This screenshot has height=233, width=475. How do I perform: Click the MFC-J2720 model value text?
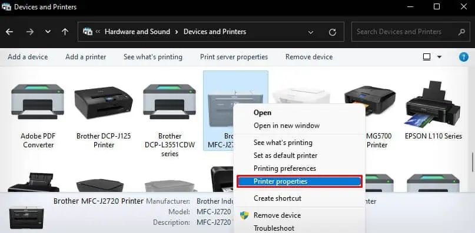[214, 211]
